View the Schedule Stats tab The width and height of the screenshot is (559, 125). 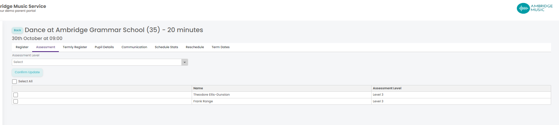pyautogui.click(x=167, y=47)
